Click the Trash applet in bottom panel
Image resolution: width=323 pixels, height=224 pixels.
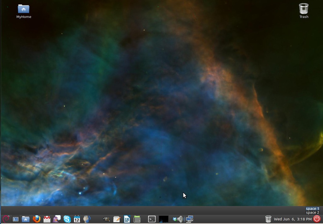(x=268, y=219)
